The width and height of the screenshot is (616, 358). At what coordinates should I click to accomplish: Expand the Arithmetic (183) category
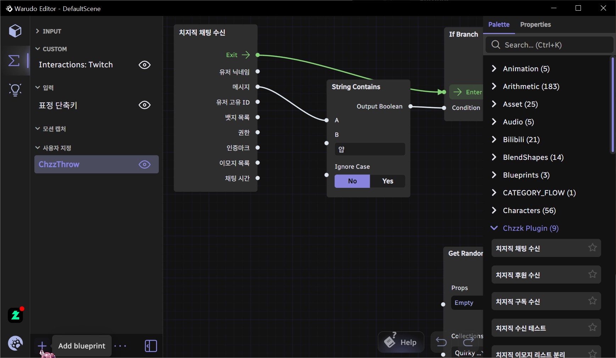point(494,86)
